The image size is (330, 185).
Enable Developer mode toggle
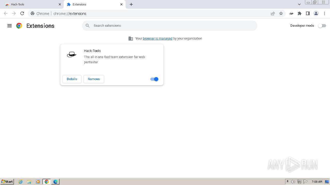[322, 26]
